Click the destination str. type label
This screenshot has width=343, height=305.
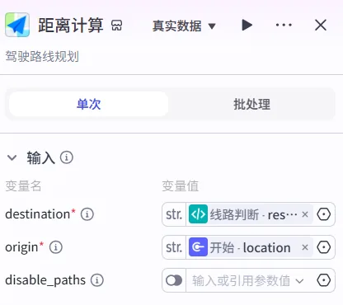pyautogui.click(x=174, y=214)
